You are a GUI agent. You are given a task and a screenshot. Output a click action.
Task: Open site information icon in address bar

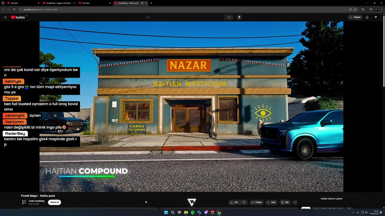[x=20, y=9]
